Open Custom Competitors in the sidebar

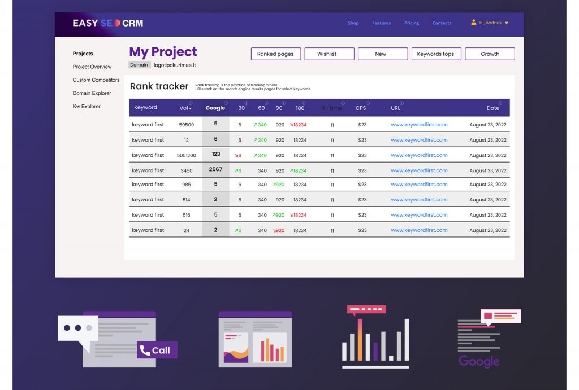coord(96,80)
